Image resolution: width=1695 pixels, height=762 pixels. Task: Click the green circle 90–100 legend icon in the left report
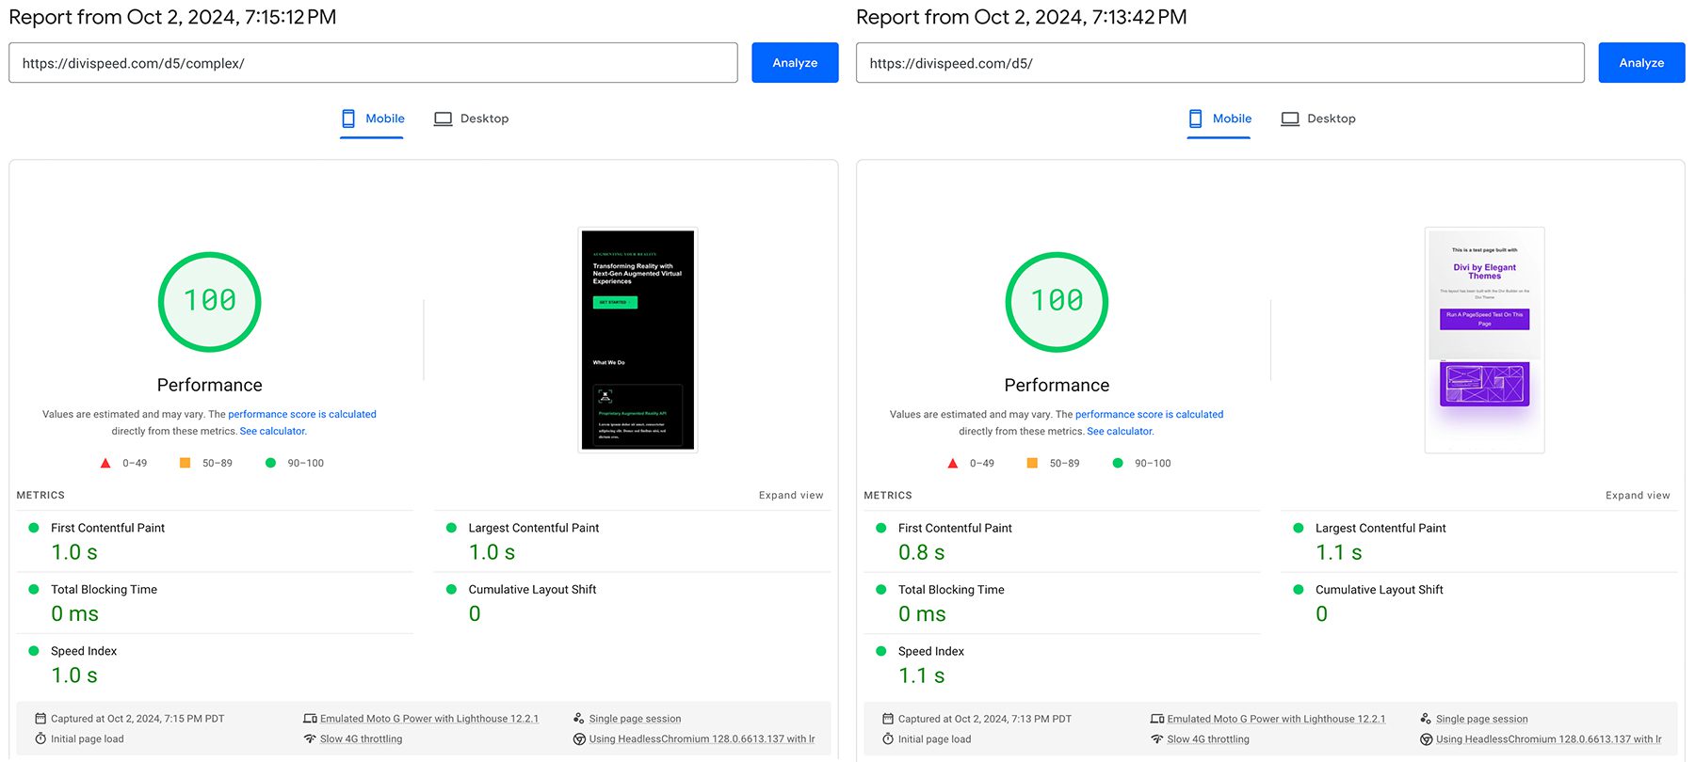(x=270, y=463)
